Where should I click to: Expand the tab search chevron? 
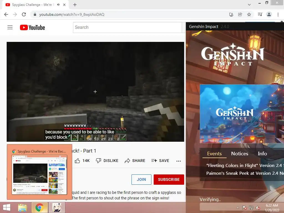(249, 5)
